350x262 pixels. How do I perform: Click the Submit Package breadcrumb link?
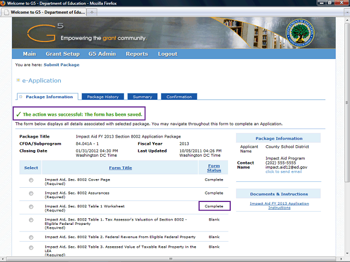pyautogui.click(x=61, y=65)
